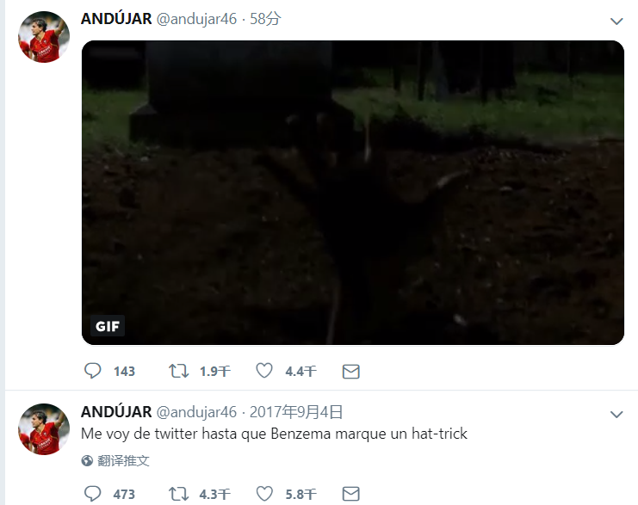This screenshot has width=638, height=505.
Task: Reply to the GIF tweet with 143 comments
Action: (92, 371)
